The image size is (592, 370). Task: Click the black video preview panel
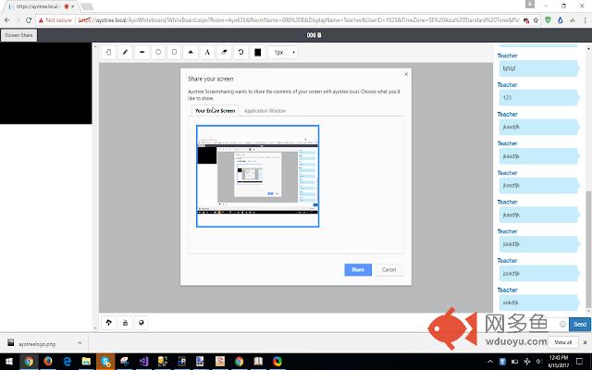click(45, 83)
